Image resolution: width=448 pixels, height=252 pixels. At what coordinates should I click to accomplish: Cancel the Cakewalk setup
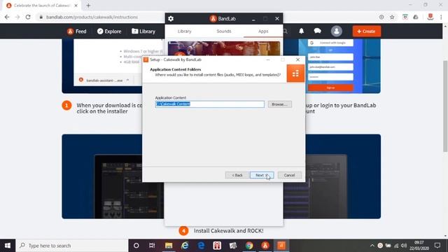pos(289,175)
